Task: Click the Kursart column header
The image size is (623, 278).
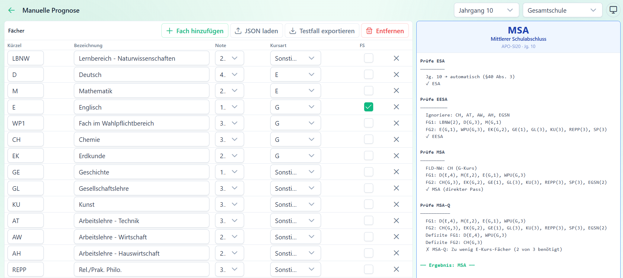Action: pyautogui.click(x=278, y=45)
